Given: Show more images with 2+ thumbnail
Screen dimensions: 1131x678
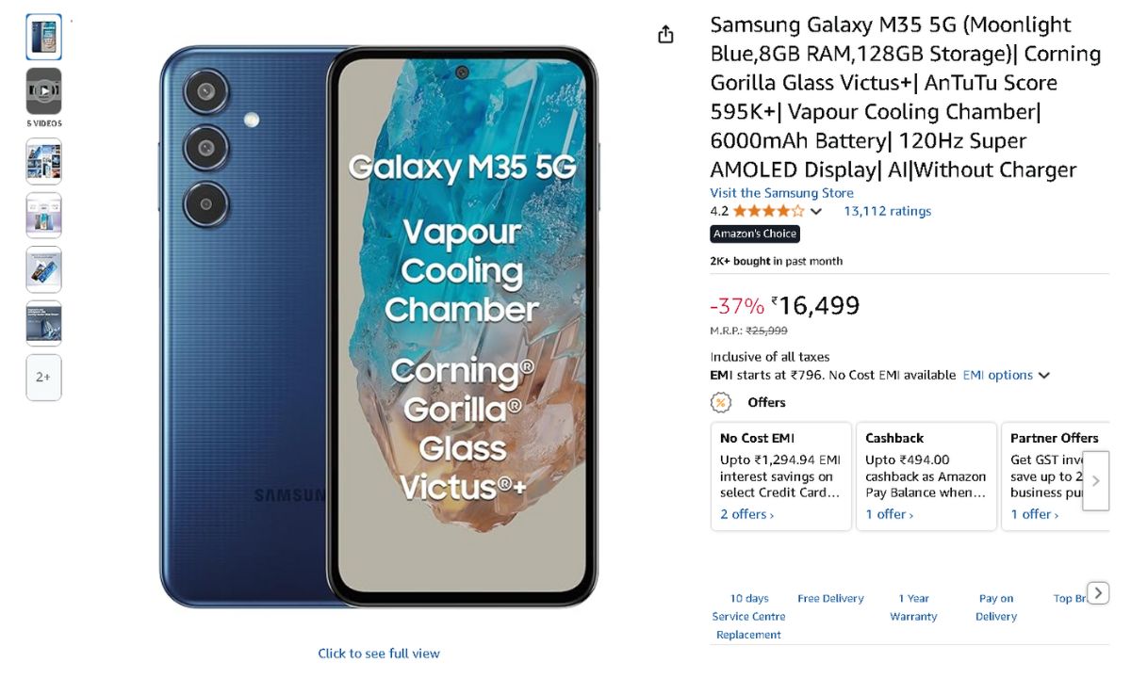Looking at the screenshot, I should pyautogui.click(x=43, y=378).
